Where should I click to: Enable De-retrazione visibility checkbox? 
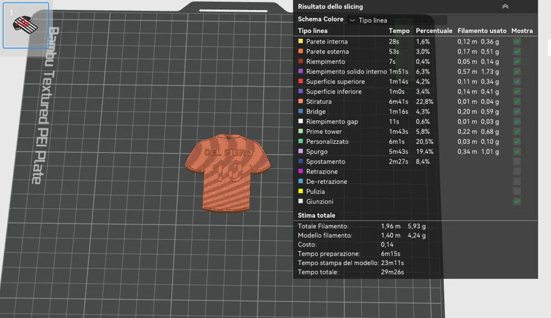coord(517,182)
